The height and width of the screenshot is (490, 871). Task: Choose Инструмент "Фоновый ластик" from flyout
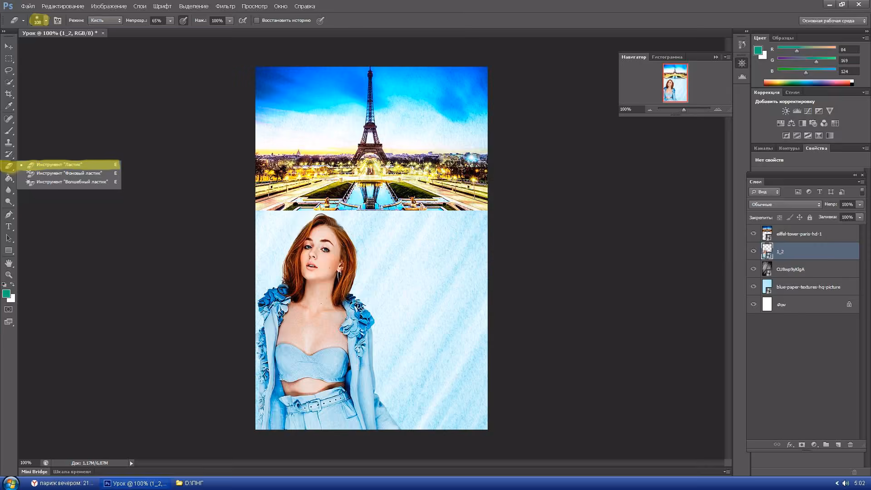pos(69,173)
